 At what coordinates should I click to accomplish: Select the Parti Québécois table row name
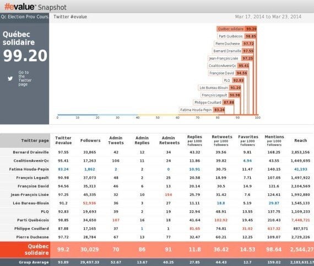point(33,220)
